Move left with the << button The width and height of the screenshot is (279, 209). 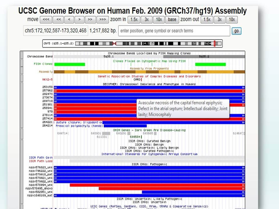(x=58, y=19)
